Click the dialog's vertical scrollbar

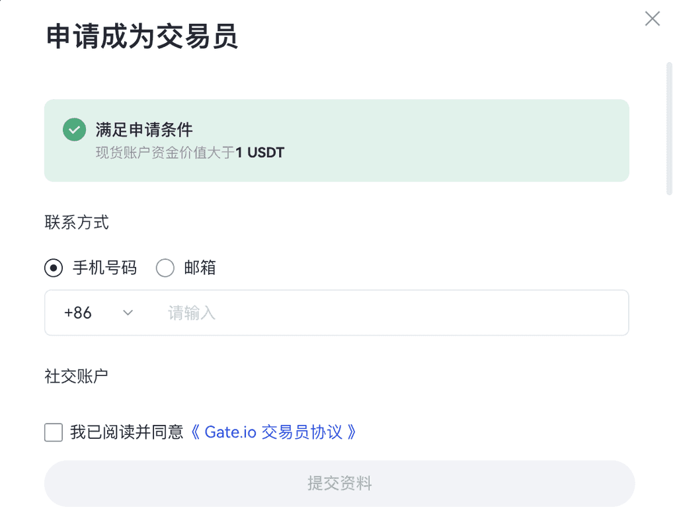pyautogui.click(x=668, y=126)
